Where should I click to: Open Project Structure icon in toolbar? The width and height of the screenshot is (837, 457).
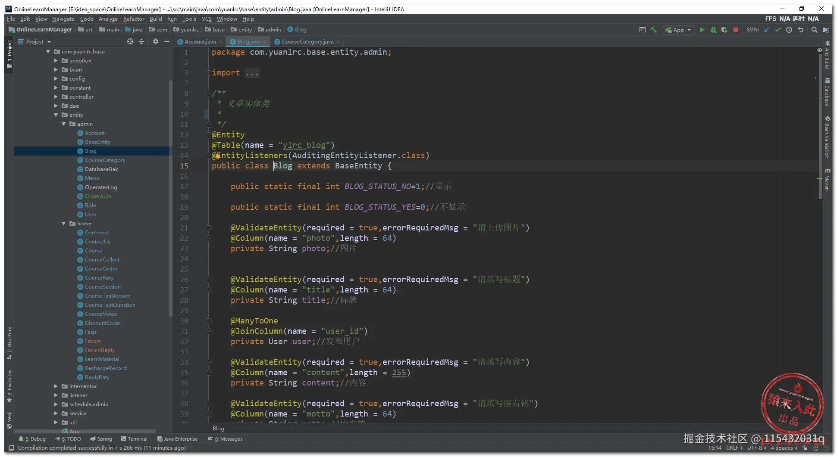(x=825, y=30)
